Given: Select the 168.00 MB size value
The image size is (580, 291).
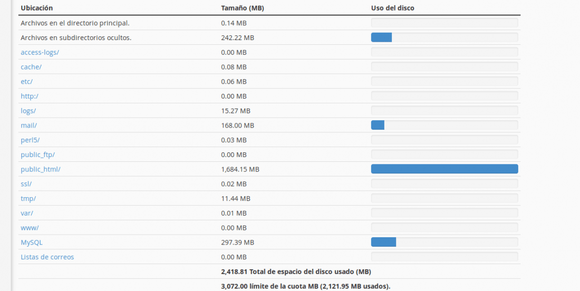Looking at the screenshot, I should pos(237,125).
